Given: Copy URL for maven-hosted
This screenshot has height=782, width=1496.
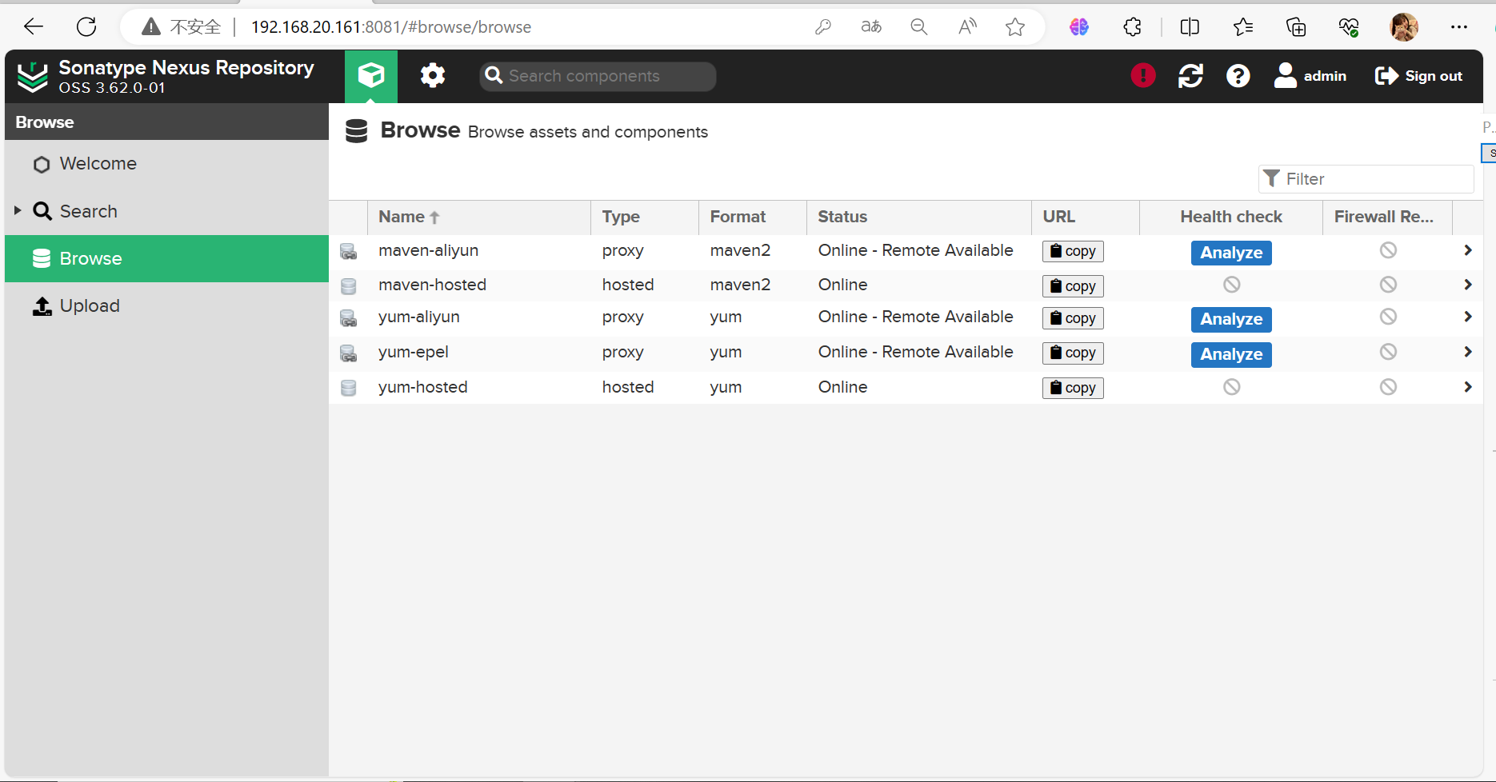Looking at the screenshot, I should [x=1073, y=286].
